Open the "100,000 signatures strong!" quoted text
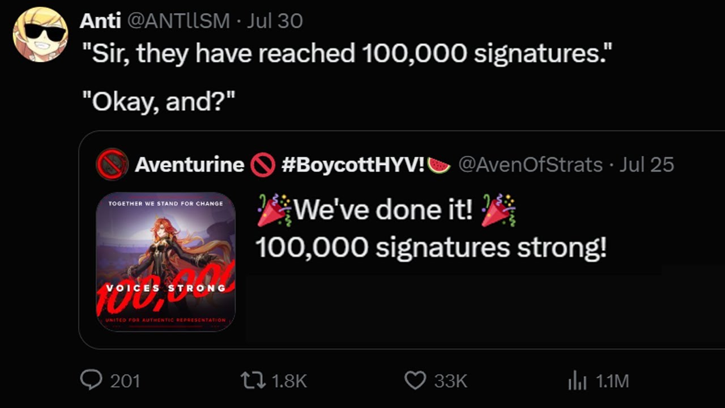 pyautogui.click(x=431, y=248)
